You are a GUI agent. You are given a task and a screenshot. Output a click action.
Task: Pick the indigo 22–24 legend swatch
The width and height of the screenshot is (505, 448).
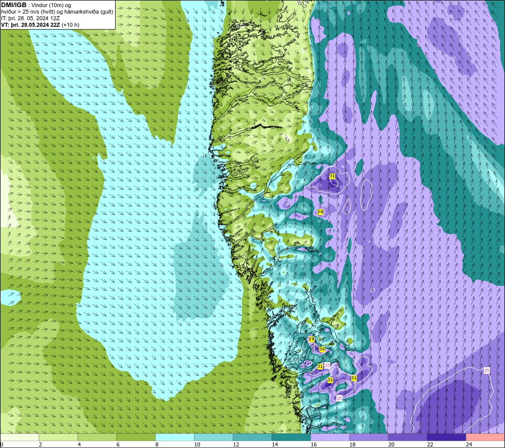pos(446,437)
